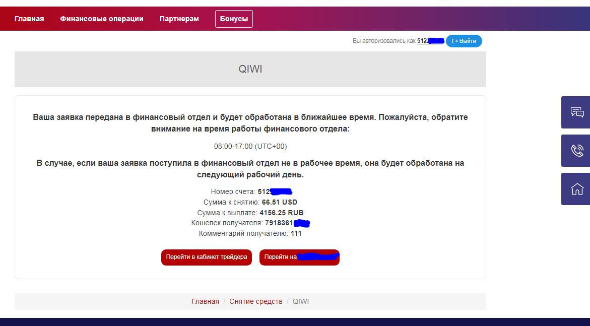Click the Перейти на button
This screenshot has width=590, height=326.
tap(299, 257)
